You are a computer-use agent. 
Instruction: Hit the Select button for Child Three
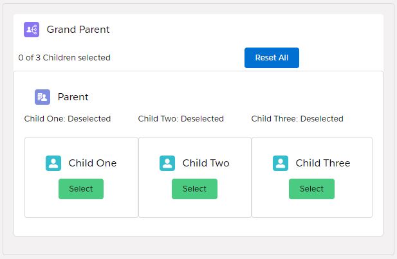point(311,189)
